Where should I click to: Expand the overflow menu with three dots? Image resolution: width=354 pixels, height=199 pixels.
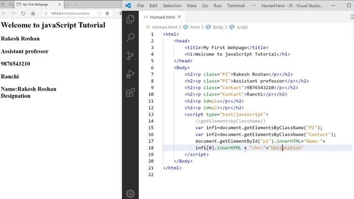point(254,6)
